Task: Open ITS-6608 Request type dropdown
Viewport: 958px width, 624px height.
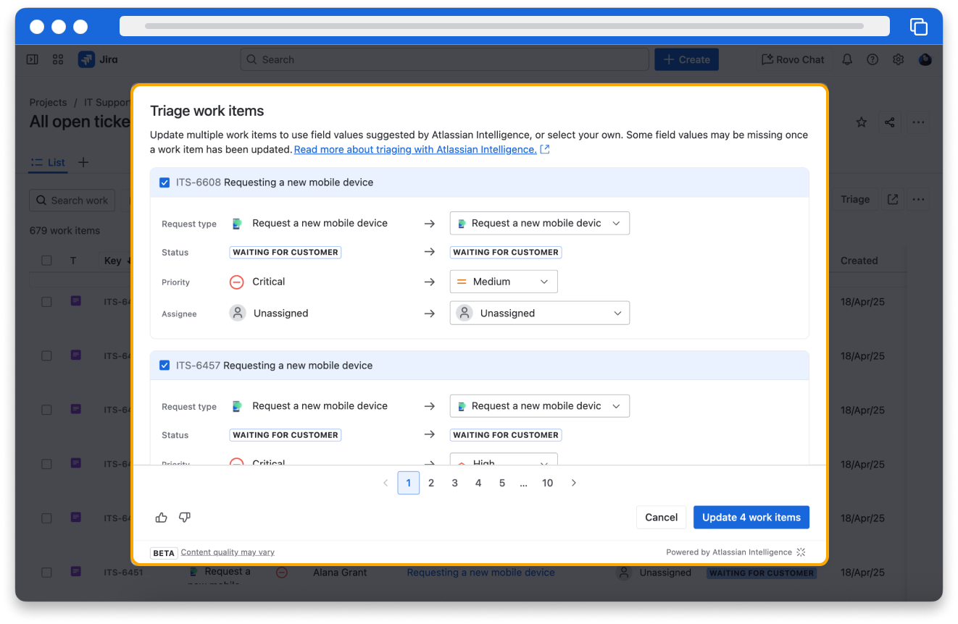Action: click(540, 223)
